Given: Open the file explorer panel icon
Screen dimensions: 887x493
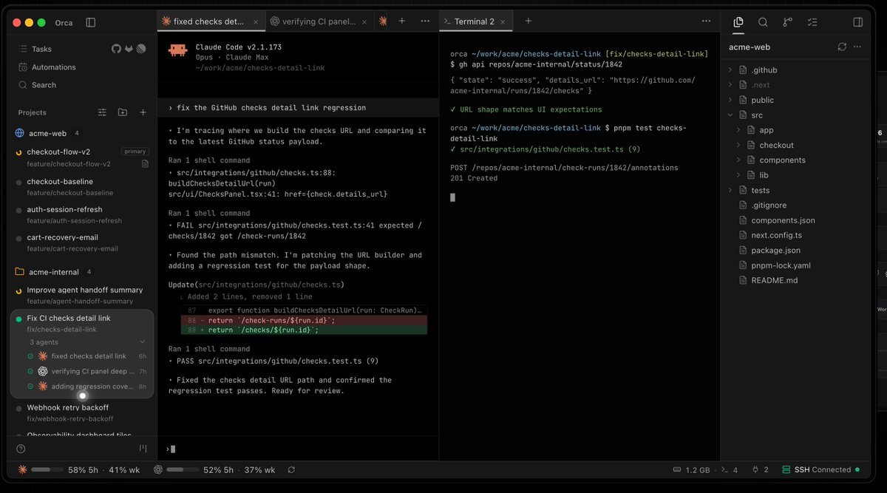Looking at the screenshot, I should pos(738,22).
